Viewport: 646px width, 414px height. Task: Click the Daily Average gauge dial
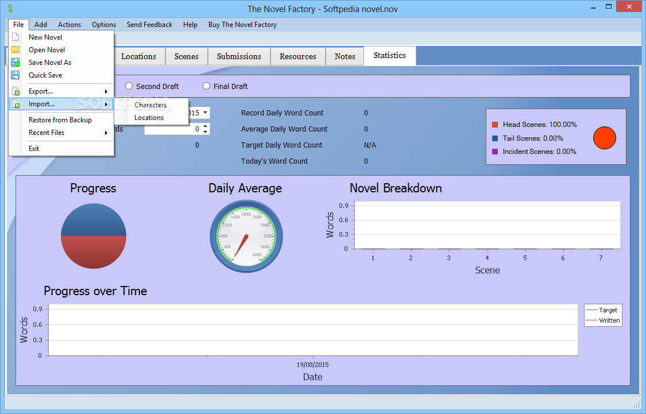246,237
